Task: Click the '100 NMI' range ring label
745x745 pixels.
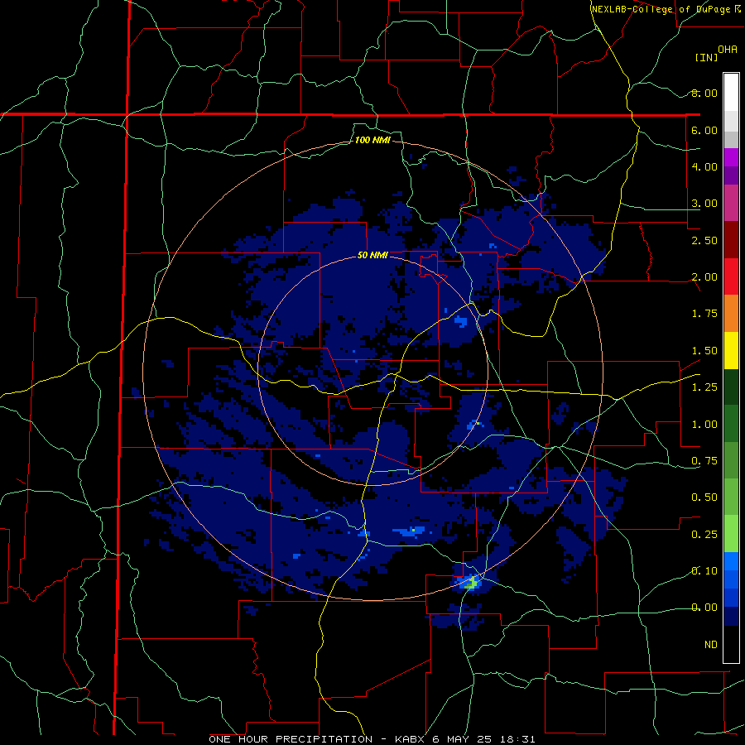Action: click(x=372, y=140)
